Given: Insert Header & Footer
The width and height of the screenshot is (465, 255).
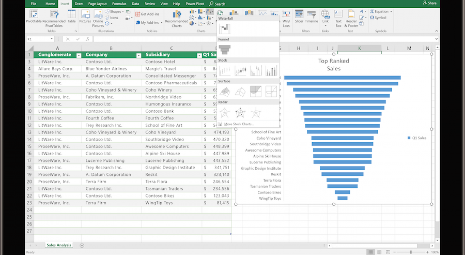Looking at the screenshot, I should coord(351,18).
